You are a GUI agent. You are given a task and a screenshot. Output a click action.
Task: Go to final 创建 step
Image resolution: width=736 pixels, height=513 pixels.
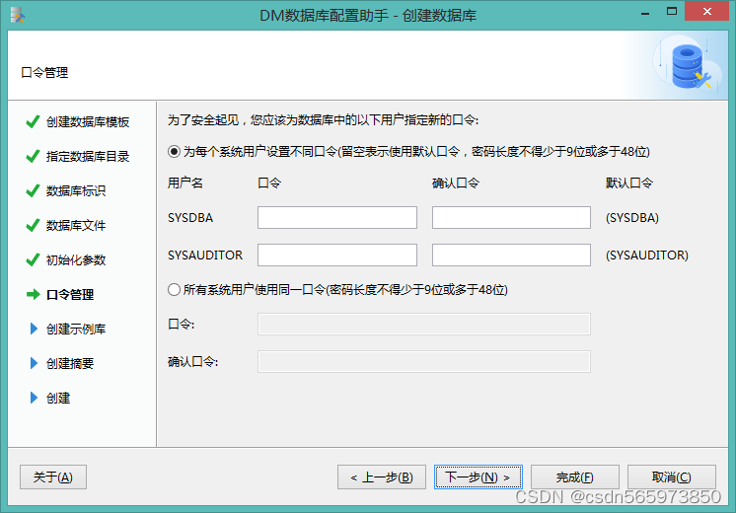pyautogui.click(x=58, y=398)
